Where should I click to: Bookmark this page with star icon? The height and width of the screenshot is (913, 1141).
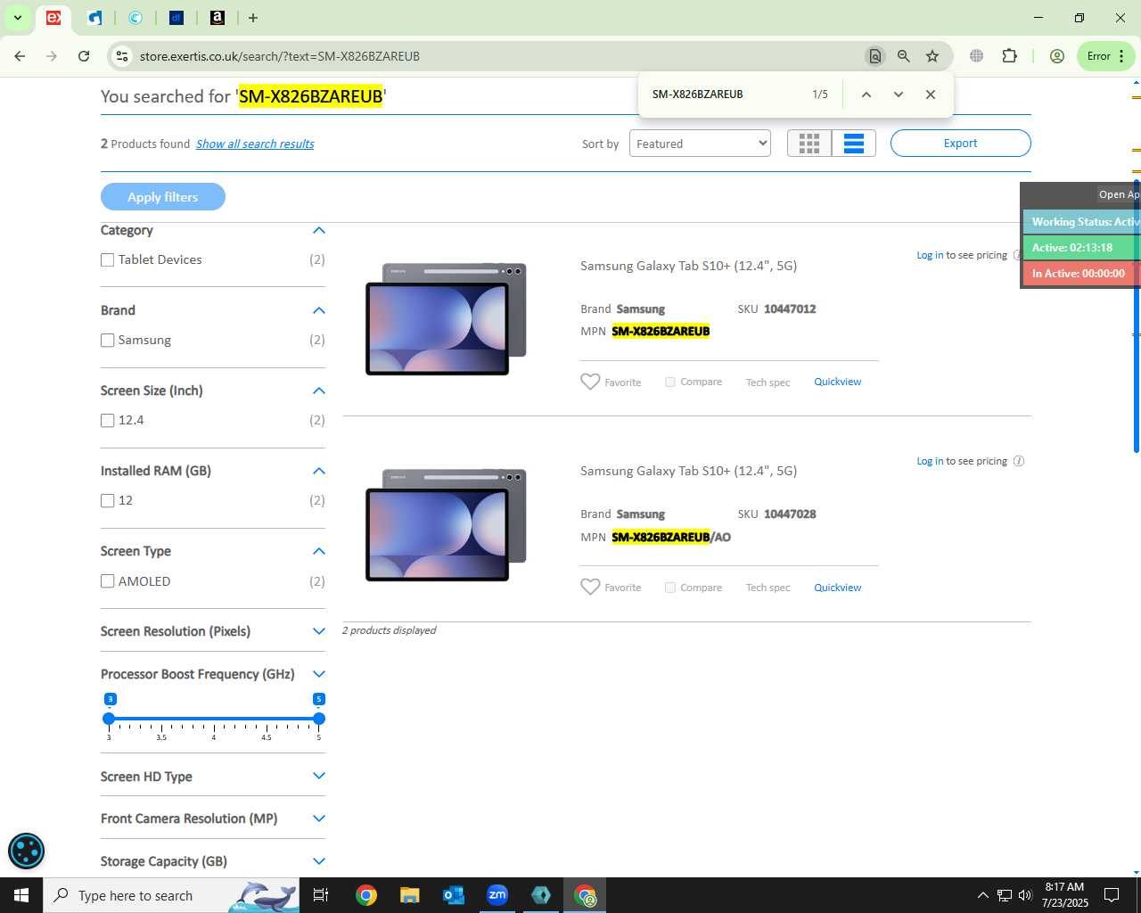(932, 56)
